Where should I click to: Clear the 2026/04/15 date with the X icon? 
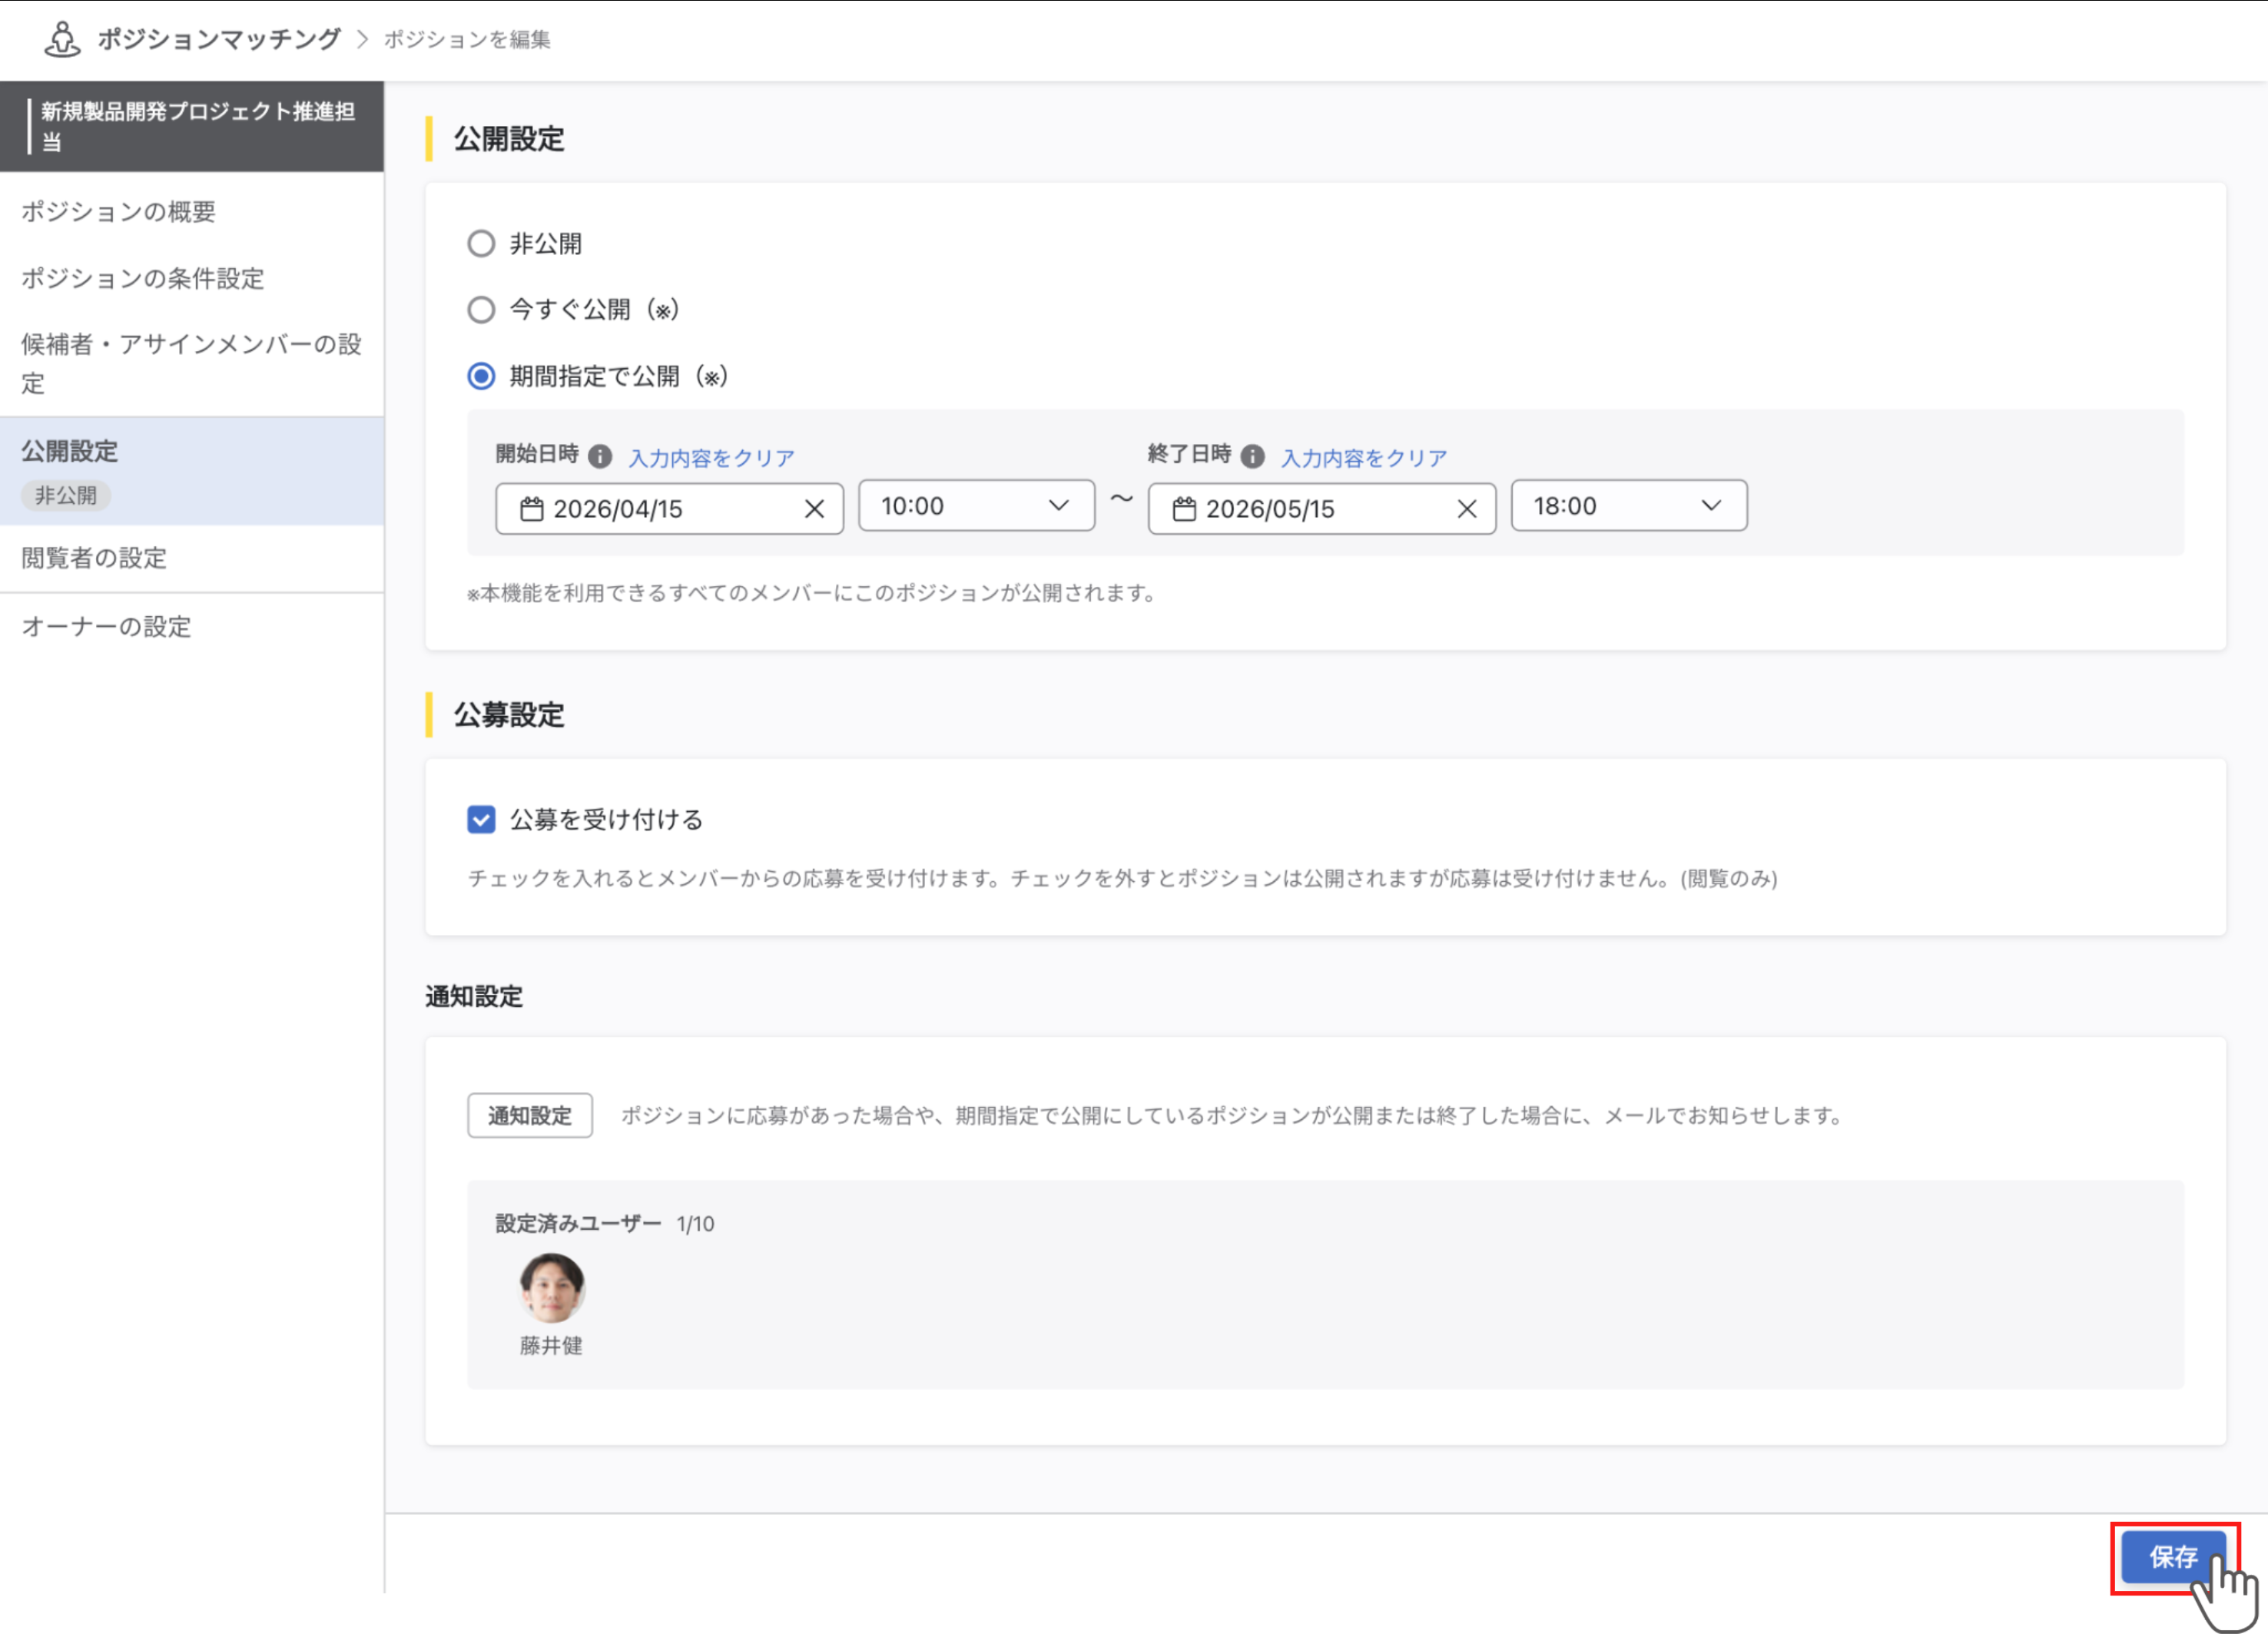click(818, 509)
